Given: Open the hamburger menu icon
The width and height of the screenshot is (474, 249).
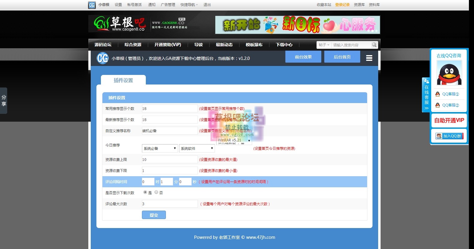Looking at the screenshot, I should point(369,58).
